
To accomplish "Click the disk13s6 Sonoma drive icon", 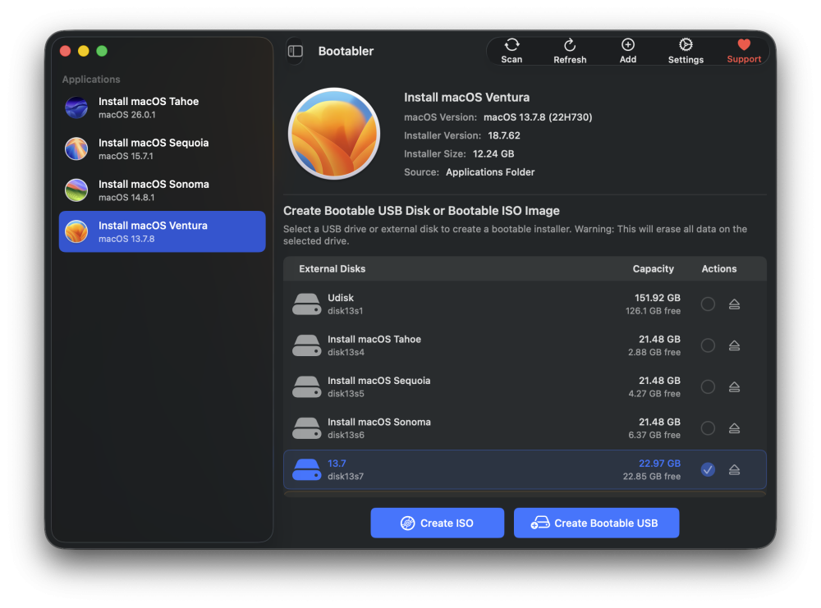I will [307, 428].
